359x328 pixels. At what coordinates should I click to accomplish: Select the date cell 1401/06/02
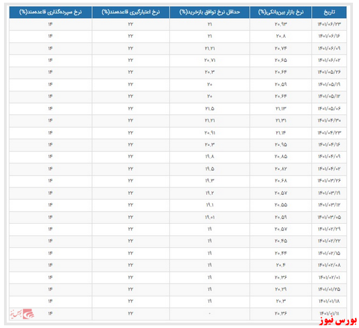[x=329, y=60]
